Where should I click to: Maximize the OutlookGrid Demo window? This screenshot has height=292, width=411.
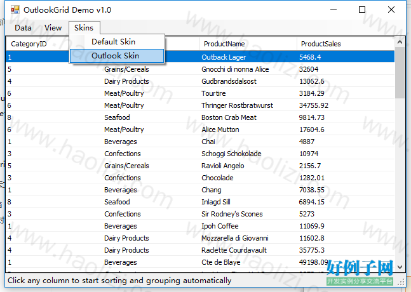362,10
